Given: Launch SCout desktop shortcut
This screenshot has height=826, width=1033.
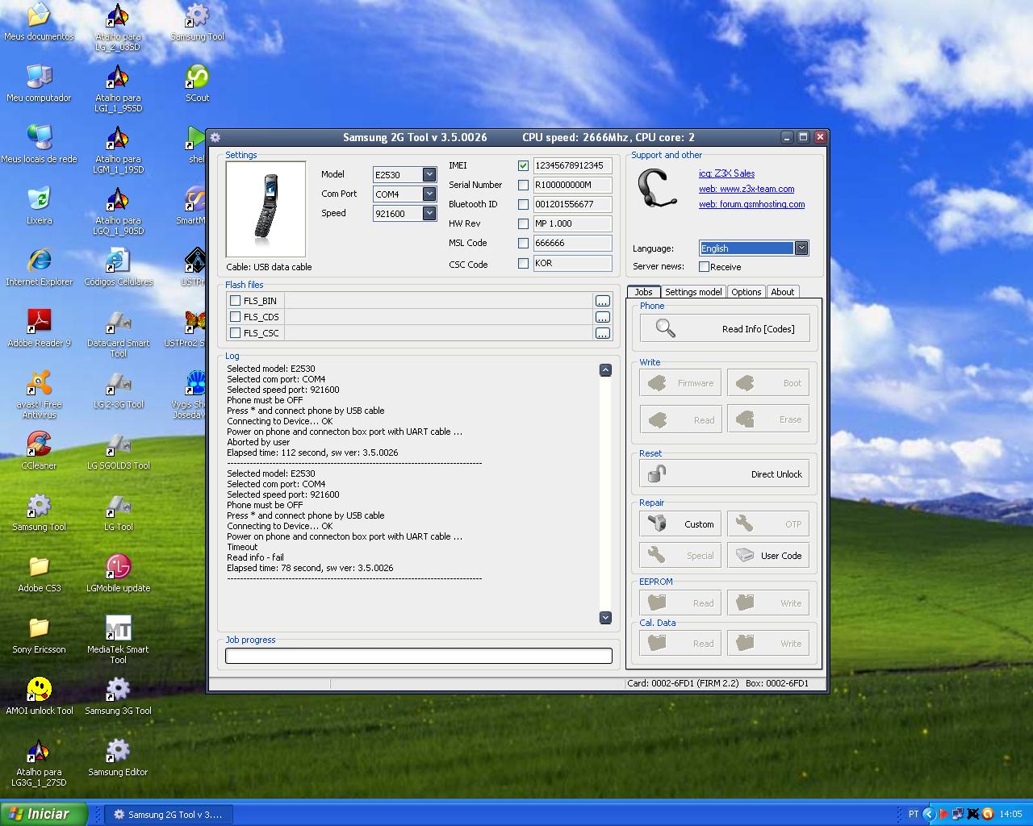Looking at the screenshot, I should (x=197, y=83).
